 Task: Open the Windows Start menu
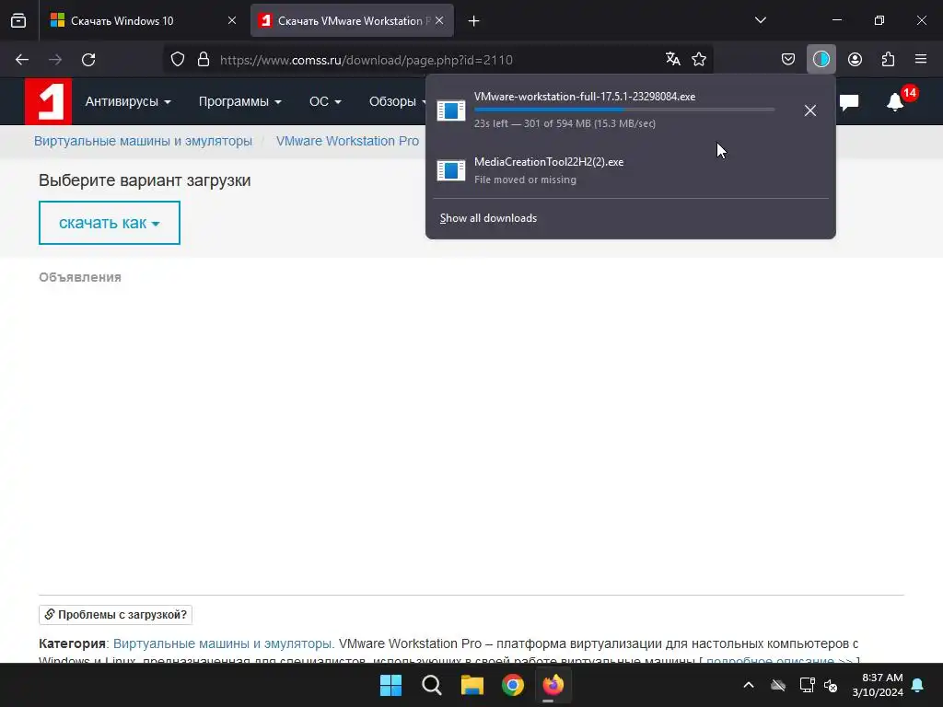click(390, 685)
